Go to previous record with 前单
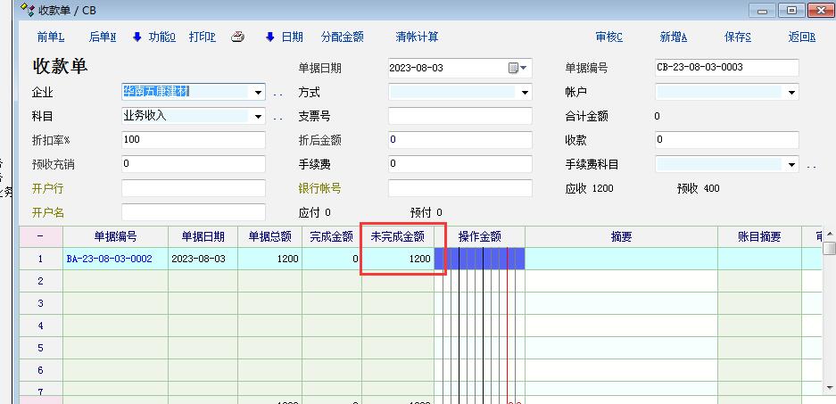The width and height of the screenshot is (836, 404). pyautogui.click(x=51, y=37)
